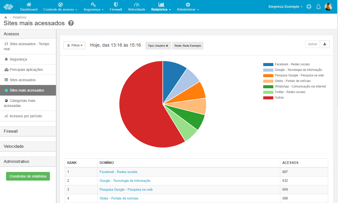Click the date range 'Hoje, das 13:16 às 15:16'
The width and height of the screenshot is (338, 203).
115,45
